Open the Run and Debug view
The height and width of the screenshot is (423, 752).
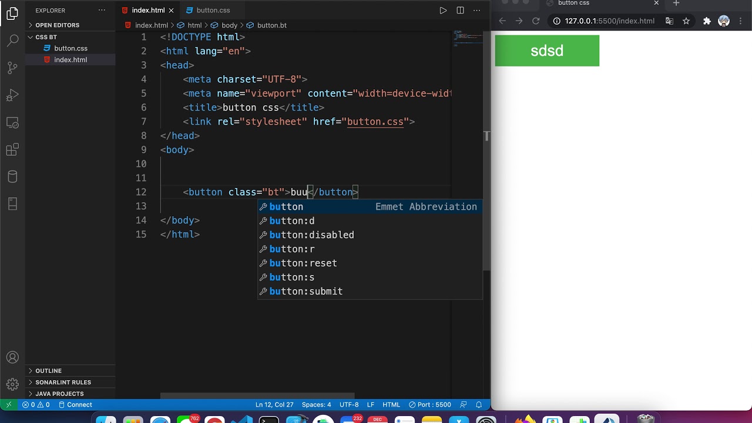click(12, 95)
